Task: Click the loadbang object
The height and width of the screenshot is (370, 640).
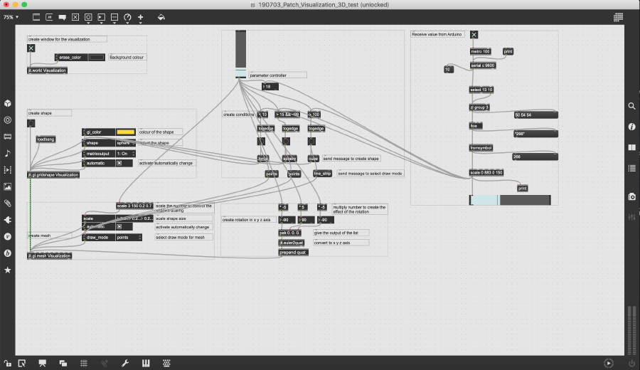Action: (46, 139)
